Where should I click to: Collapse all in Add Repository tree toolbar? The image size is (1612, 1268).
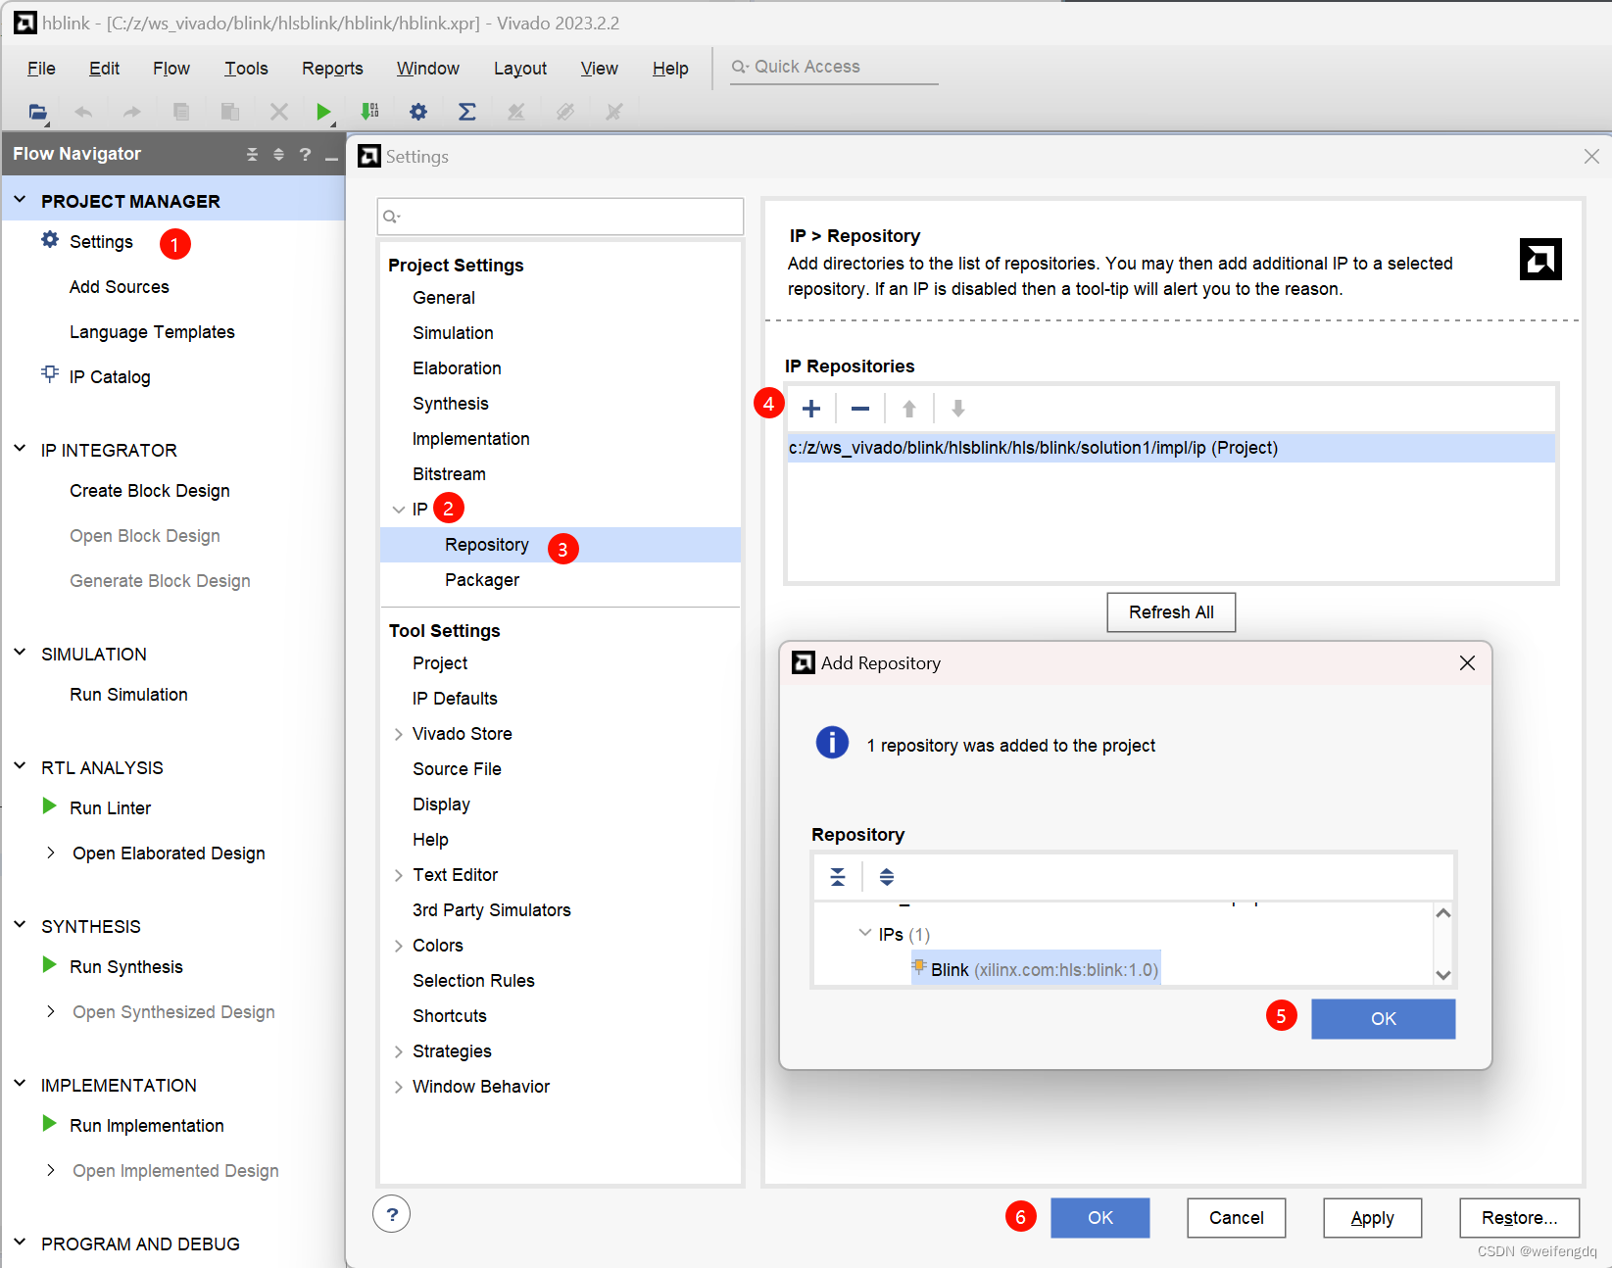[x=838, y=877]
